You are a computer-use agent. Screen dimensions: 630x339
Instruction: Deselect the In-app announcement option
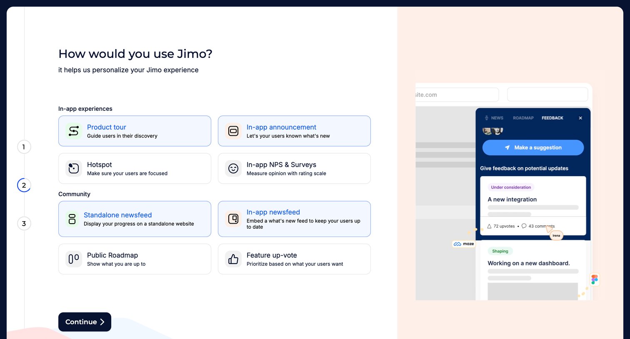294,131
